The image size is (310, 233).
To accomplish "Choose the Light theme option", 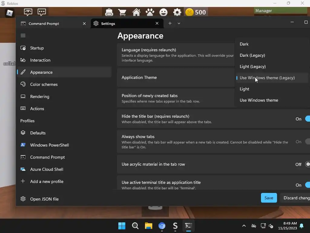I will [x=272, y=89].
